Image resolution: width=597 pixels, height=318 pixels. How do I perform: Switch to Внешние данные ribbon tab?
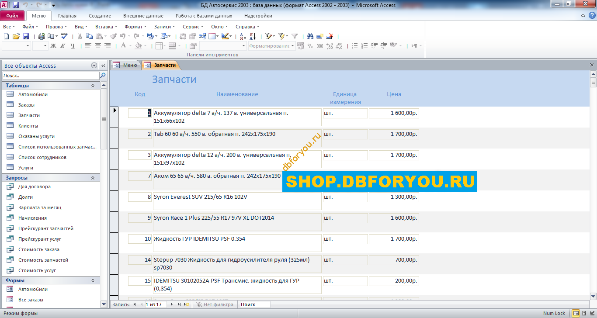tap(143, 16)
